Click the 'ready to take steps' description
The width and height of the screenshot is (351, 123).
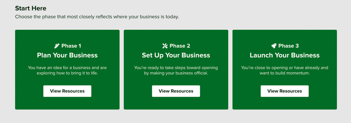(176, 70)
